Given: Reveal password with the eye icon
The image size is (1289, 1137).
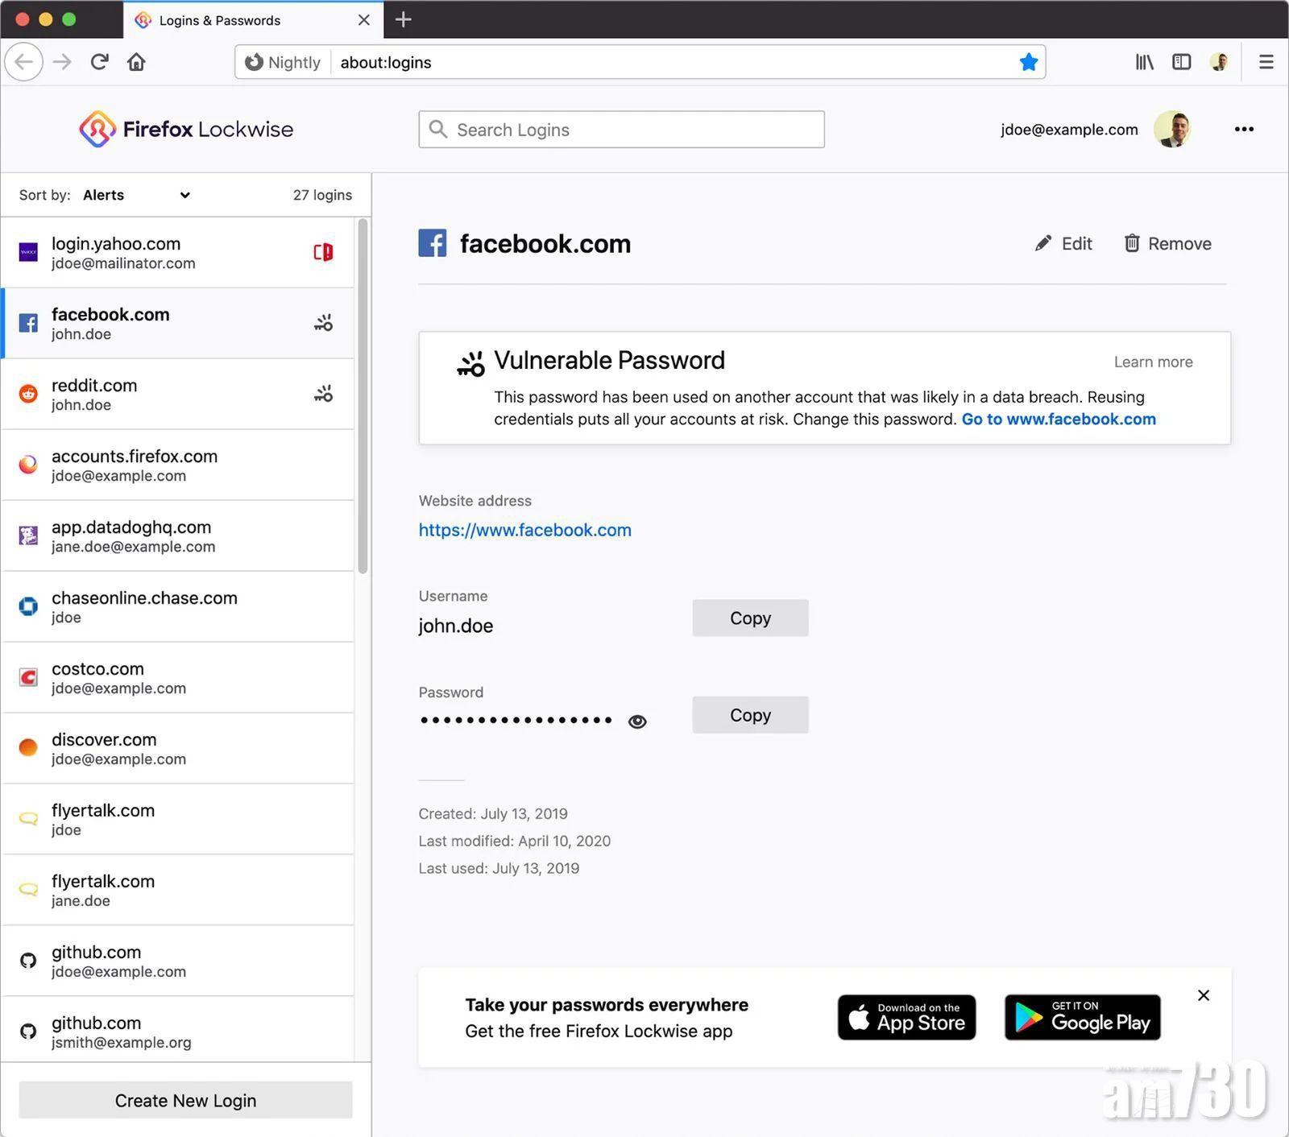Looking at the screenshot, I should pyautogui.click(x=637, y=721).
